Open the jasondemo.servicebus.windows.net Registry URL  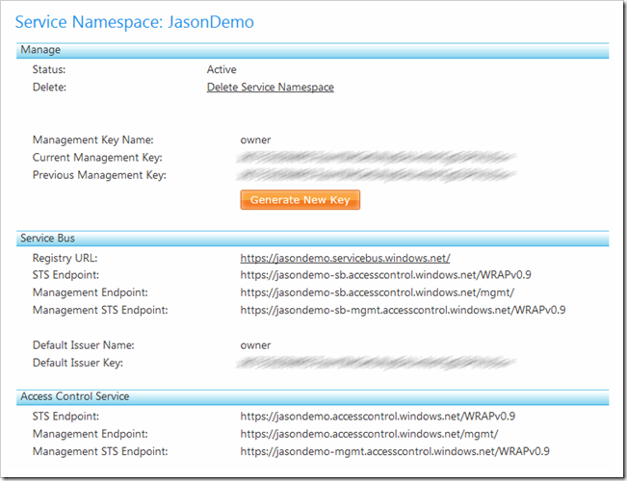click(345, 258)
